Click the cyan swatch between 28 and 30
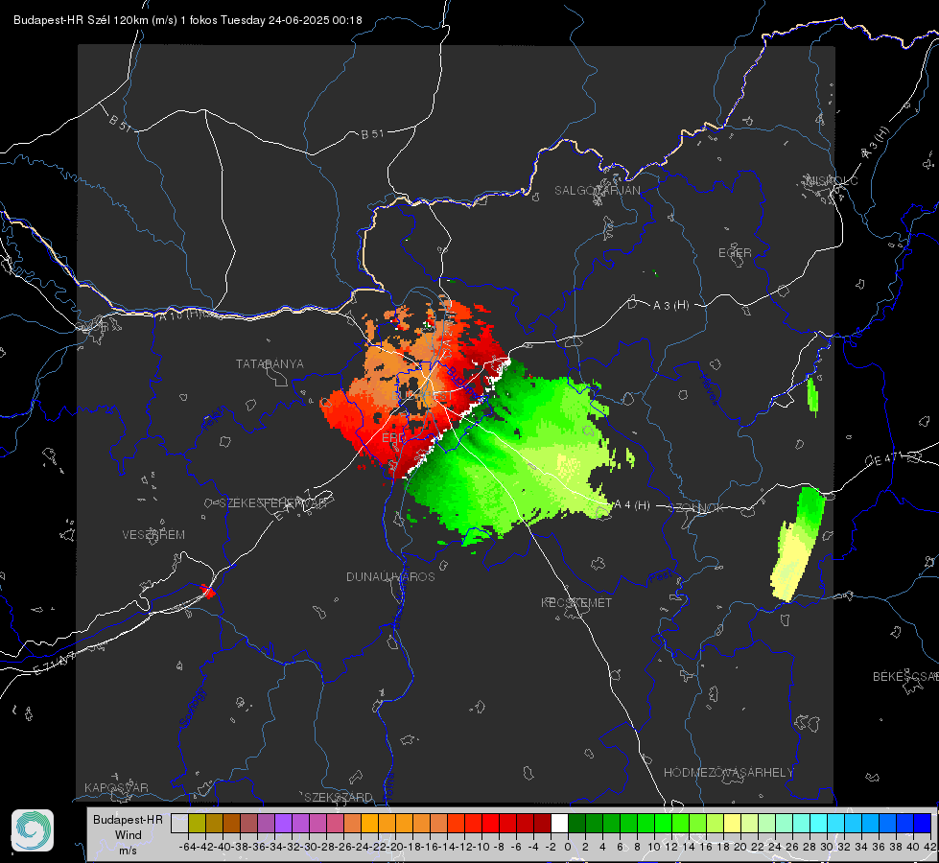 (x=819, y=824)
